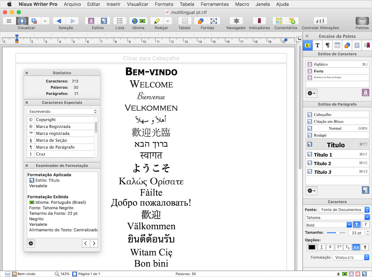Toggle the underline option button
Viewport: 372px width, 277px height.
point(321,247)
